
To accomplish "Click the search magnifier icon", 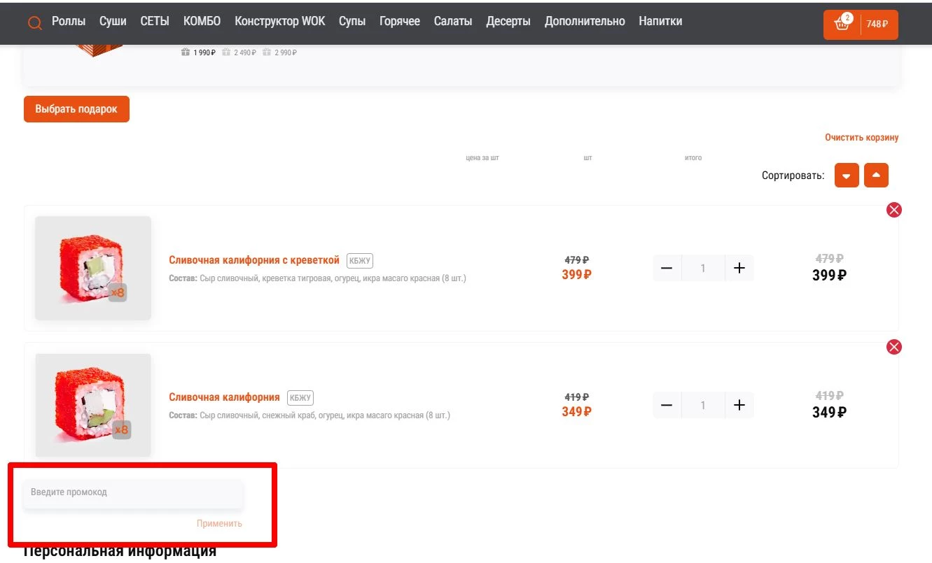I will tap(35, 23).
